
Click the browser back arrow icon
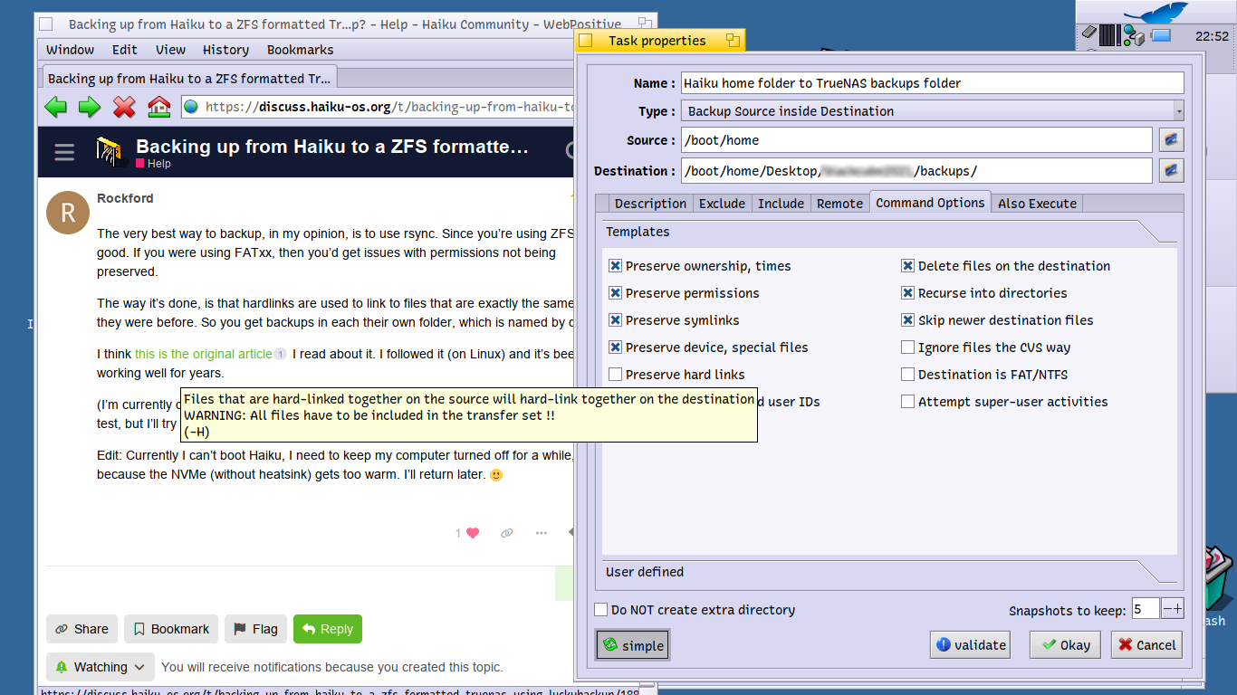(56, 108)
